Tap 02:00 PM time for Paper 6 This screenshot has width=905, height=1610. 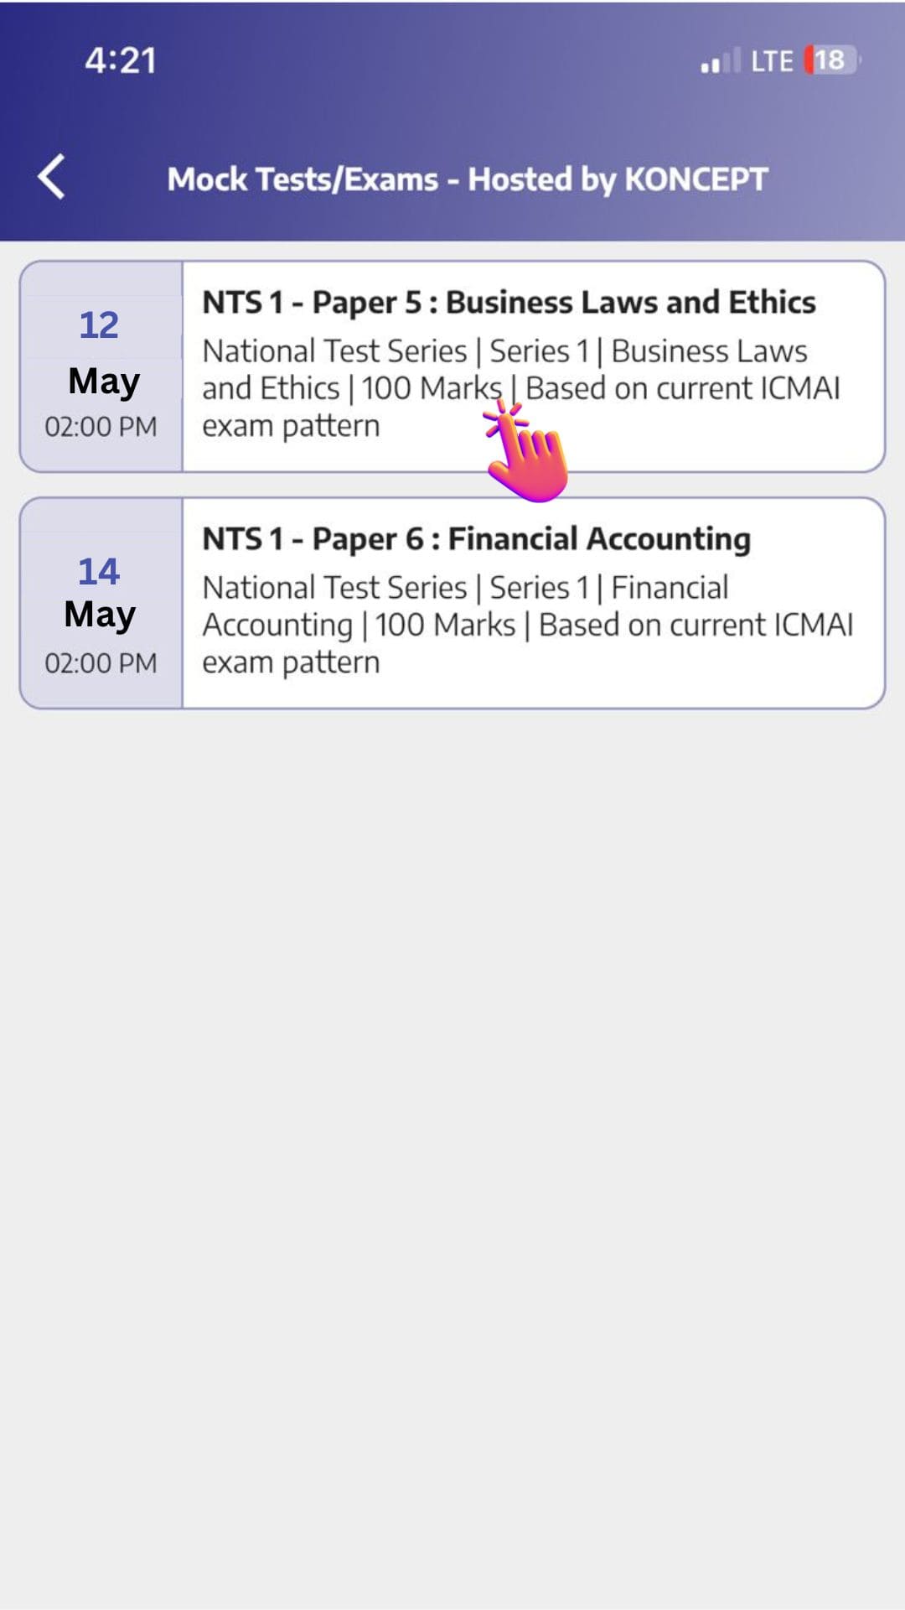(x=101, y=663)
